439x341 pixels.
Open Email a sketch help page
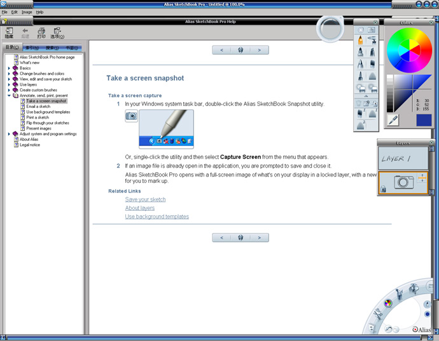click(x=38, y=107)
